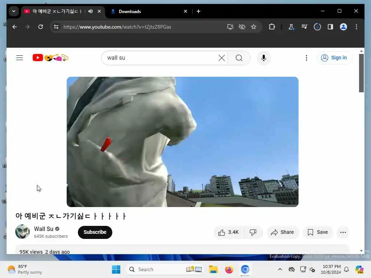
Task: Click the YouTube search magnifier button
Action: coord(239,58)
